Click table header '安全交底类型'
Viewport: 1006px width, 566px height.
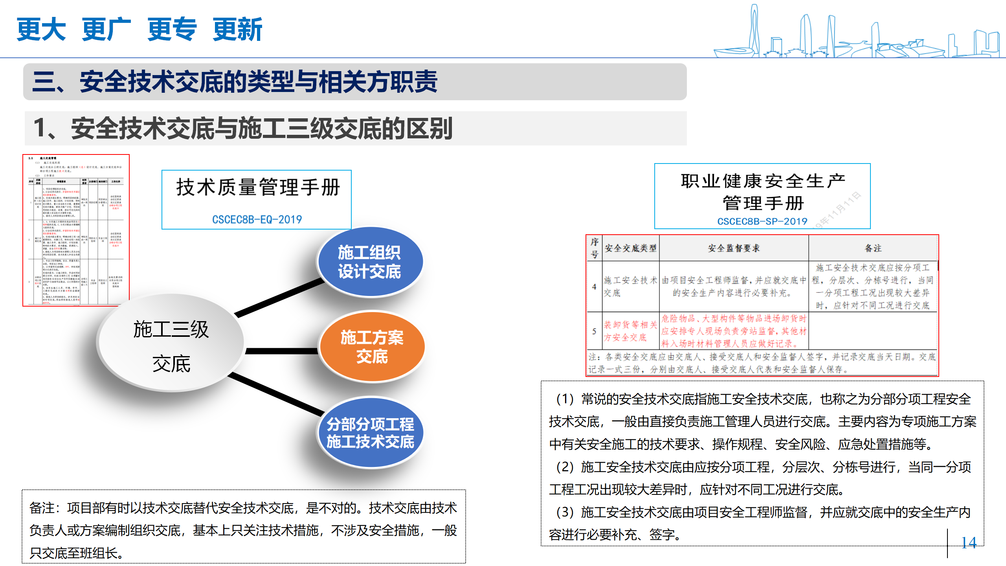pyautogui.click(x=631, y=248)
